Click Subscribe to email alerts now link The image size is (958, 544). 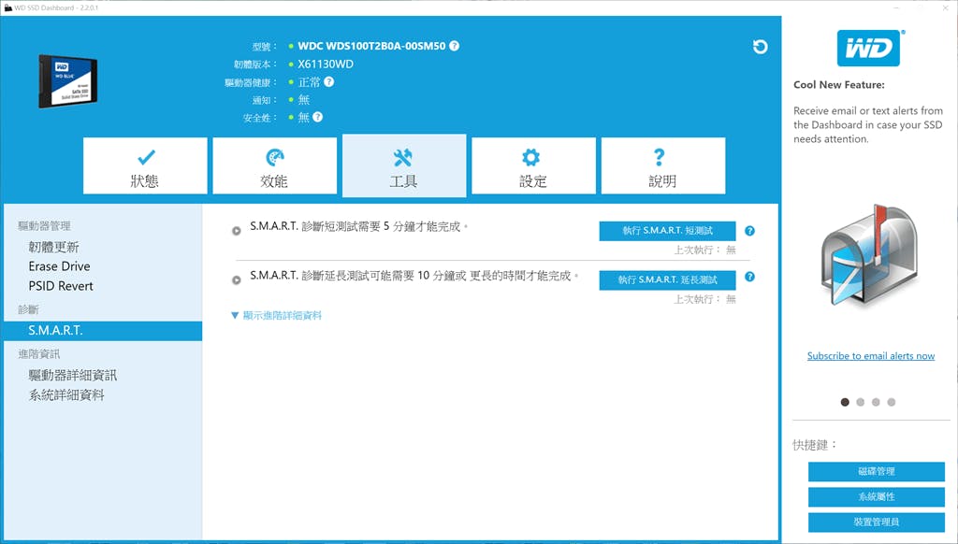pyautogui.click(x=871, y=356)
